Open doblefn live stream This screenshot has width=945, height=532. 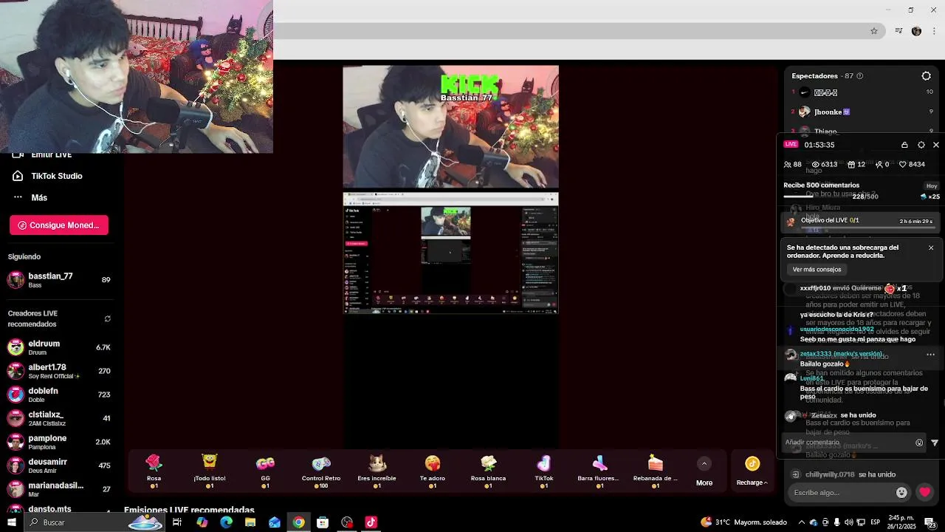tap(59, 395)
